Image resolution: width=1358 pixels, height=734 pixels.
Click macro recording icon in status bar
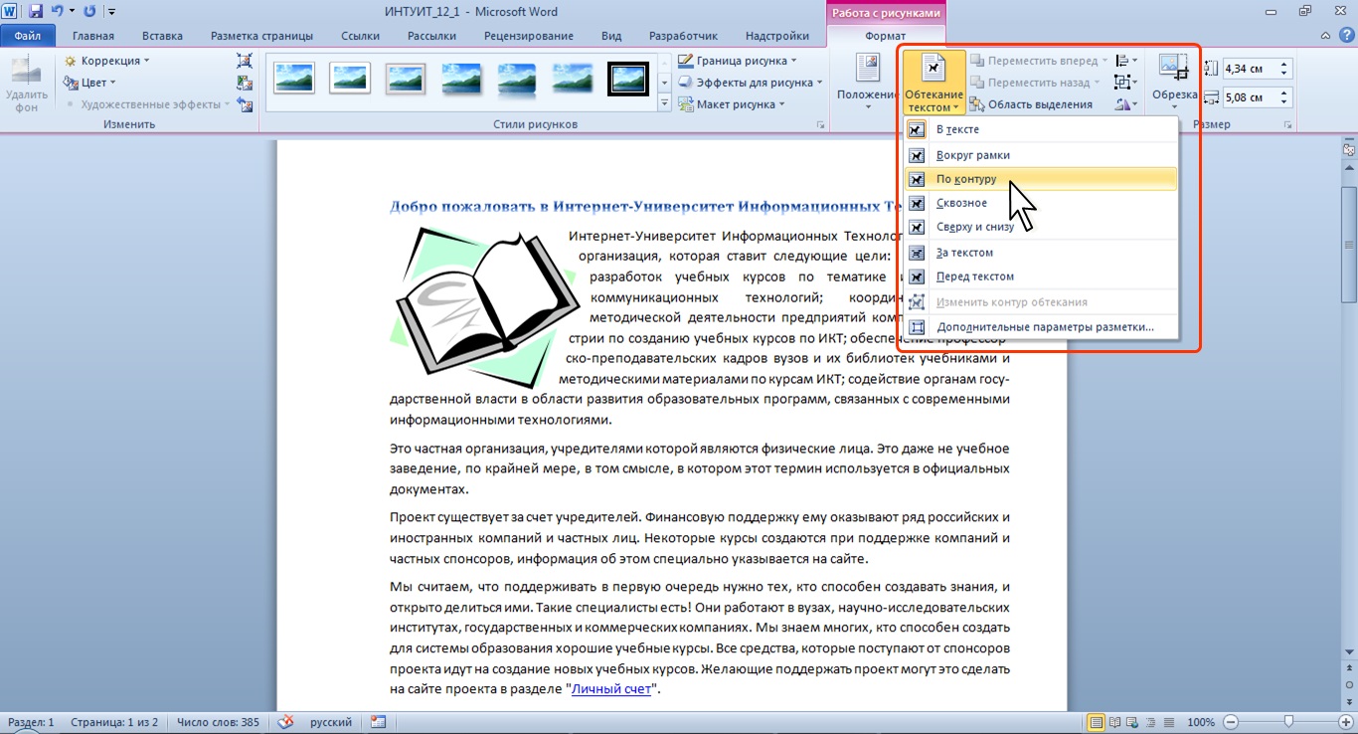point(378,722)
